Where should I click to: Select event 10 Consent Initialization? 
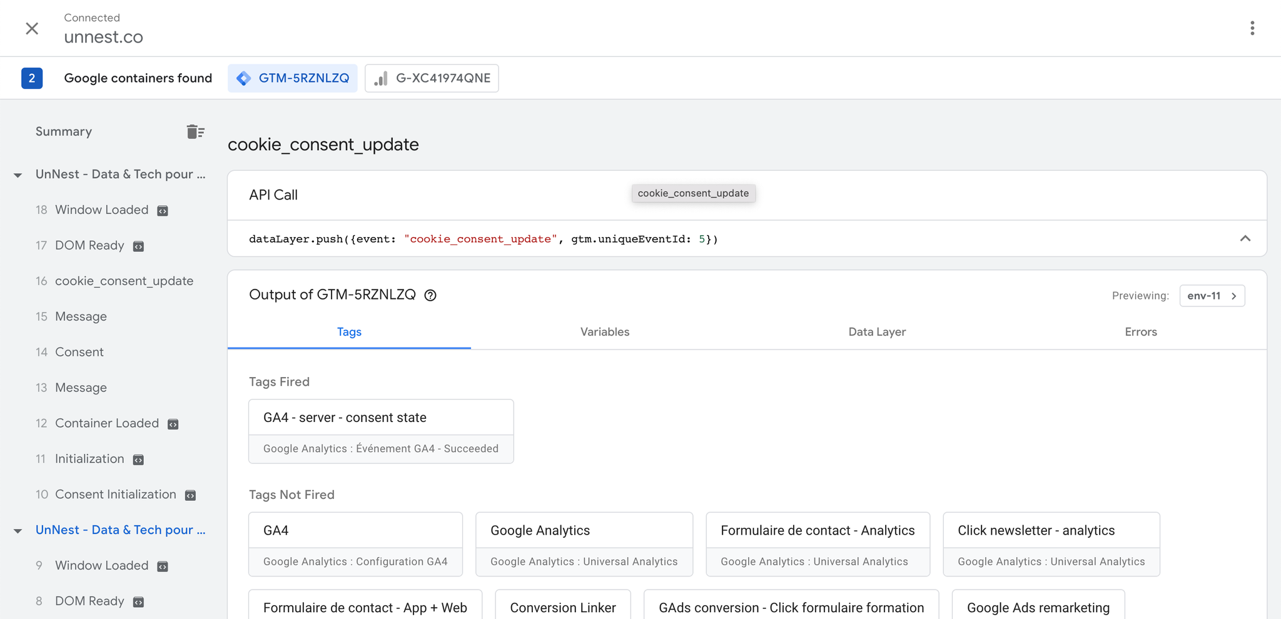(116, 495)
